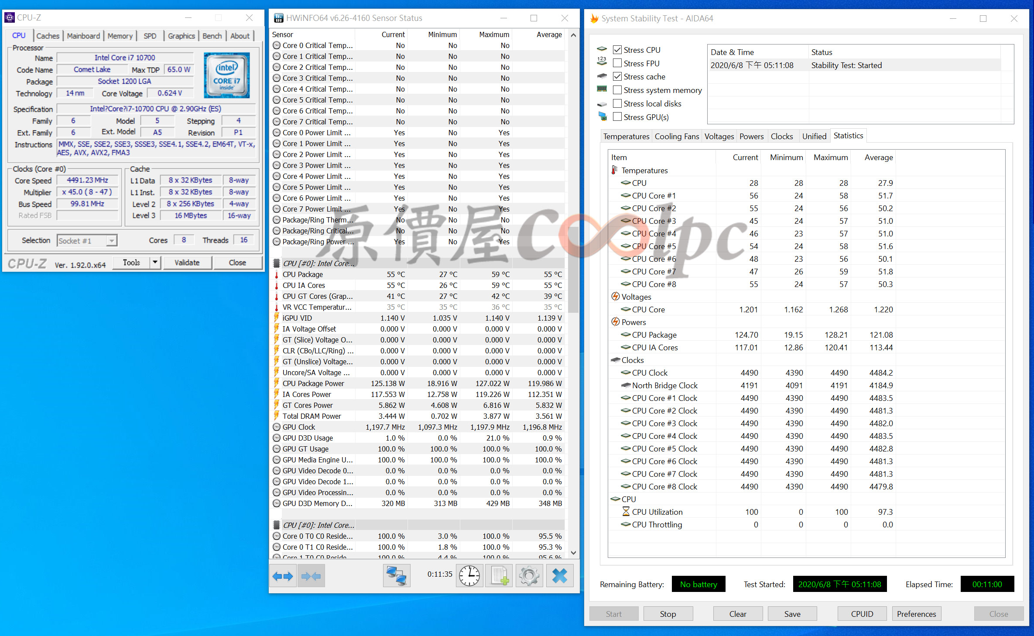Click HWiNFO64 title bar app icon
Viewport: 1034px width, 636px height.
[278, 18]
